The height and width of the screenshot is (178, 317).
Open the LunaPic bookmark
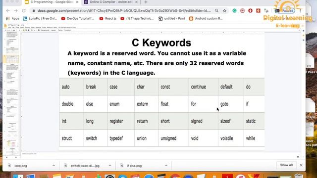(40, 18)
